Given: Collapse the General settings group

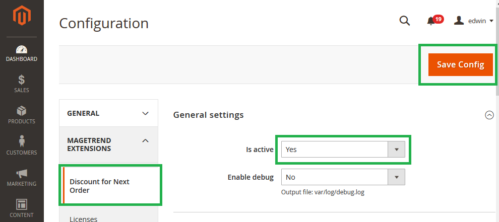Looking at the screenshot, I should [x=489, y=115].
